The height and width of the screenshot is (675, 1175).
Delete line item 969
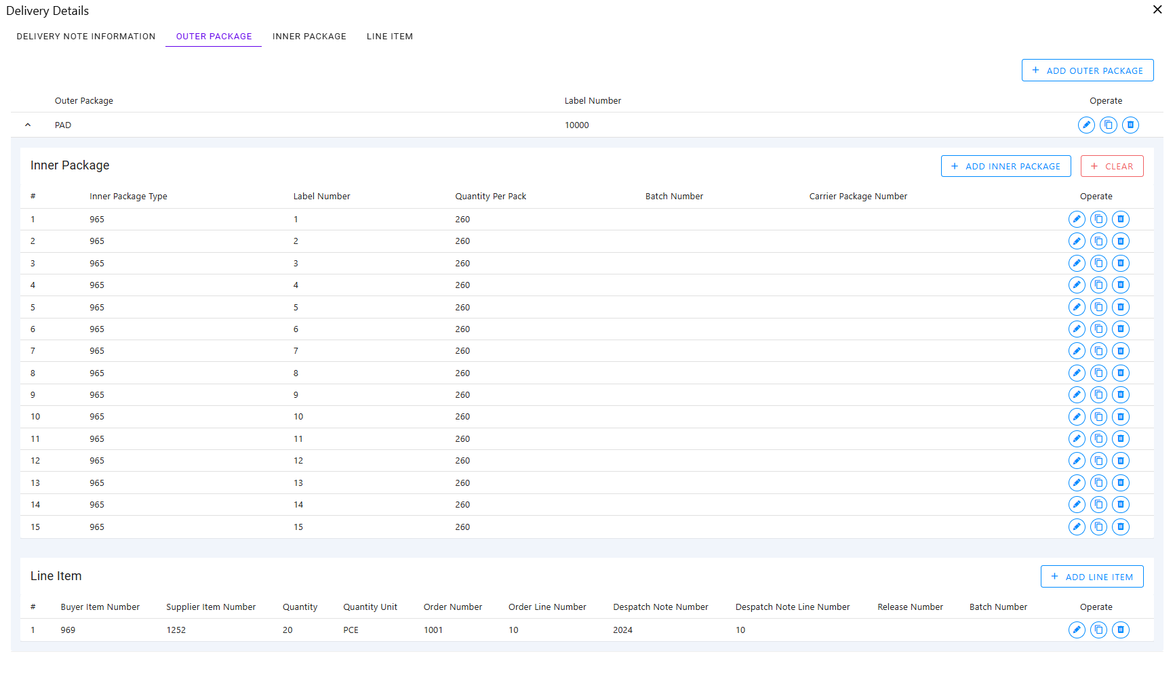click(1121, 630)
